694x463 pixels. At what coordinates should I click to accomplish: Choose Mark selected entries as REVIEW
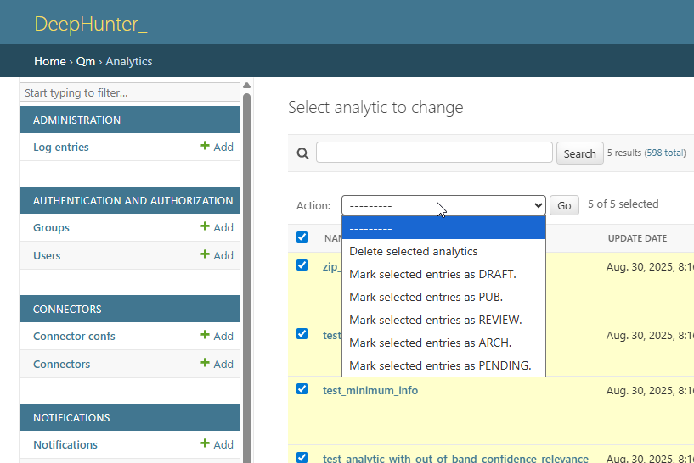pos(443,320)
